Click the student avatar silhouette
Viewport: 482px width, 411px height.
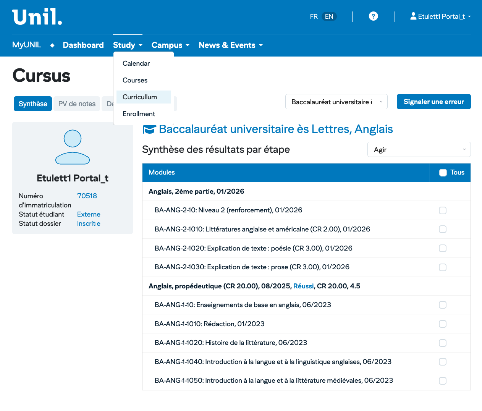point(73,147)
